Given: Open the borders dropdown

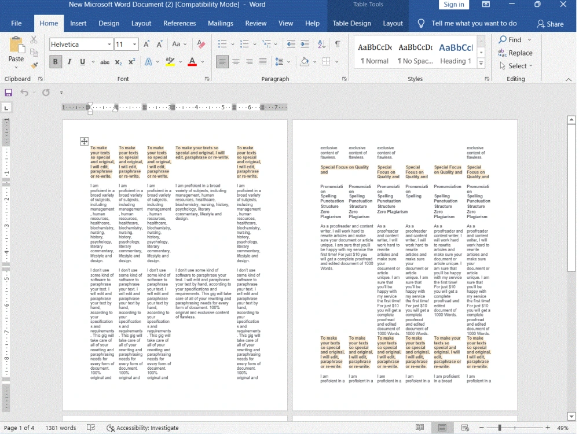Looking at the screenshot, I should coord(337,62).
